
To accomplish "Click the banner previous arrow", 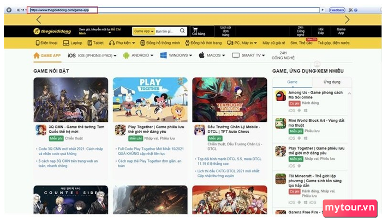I will tap(39, 20).
